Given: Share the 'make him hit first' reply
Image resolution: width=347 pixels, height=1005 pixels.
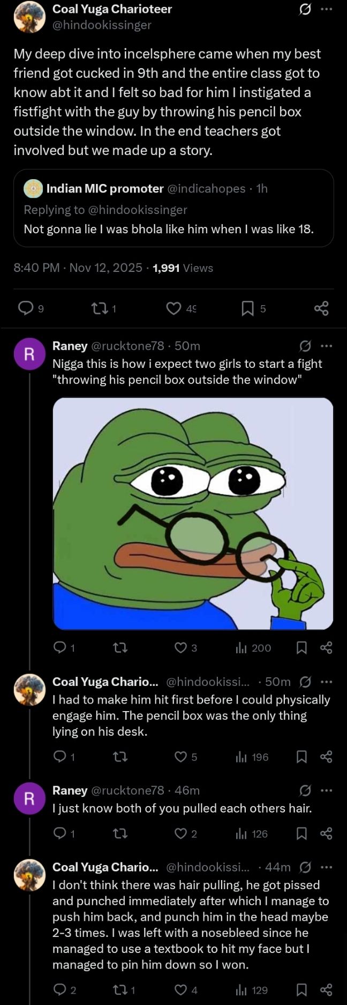Looking at the screenshot, I should [326, 757].
